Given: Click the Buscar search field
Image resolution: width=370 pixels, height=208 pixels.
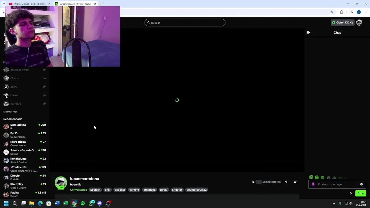Looking at the screenshot, I should [185, 23].
